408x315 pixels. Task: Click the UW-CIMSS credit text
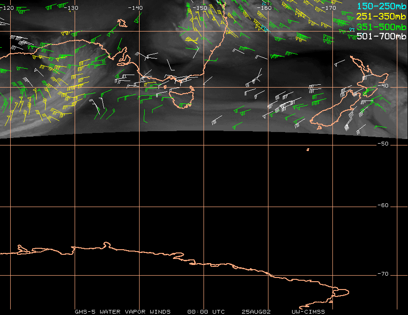pos(308,312)
